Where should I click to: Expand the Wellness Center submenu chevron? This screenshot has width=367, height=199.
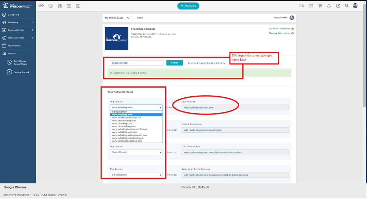(x=33, y=38)
